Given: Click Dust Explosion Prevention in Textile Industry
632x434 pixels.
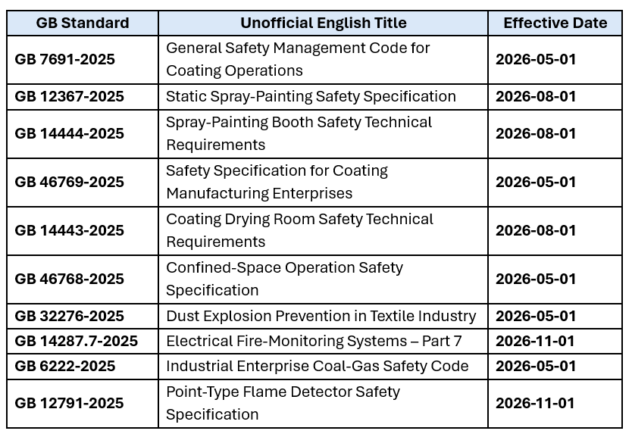Looking at the screenshot, I should (321, 316).
